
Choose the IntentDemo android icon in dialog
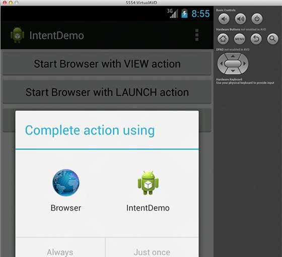click(x=148, y=182)
